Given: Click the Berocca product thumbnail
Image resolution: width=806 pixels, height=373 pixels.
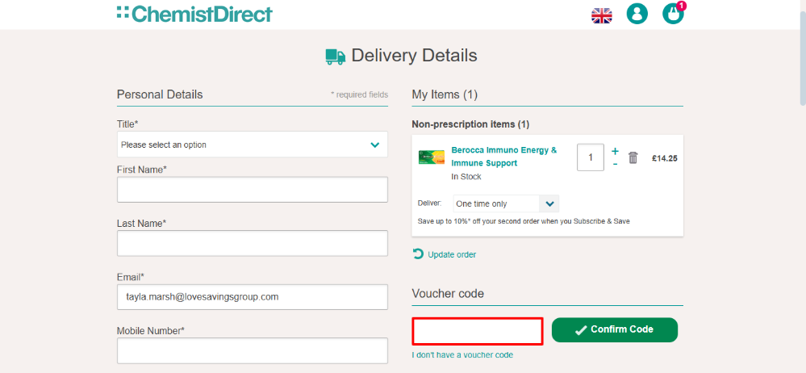Looking at the screenshot, I should click(x=432, y=157).
